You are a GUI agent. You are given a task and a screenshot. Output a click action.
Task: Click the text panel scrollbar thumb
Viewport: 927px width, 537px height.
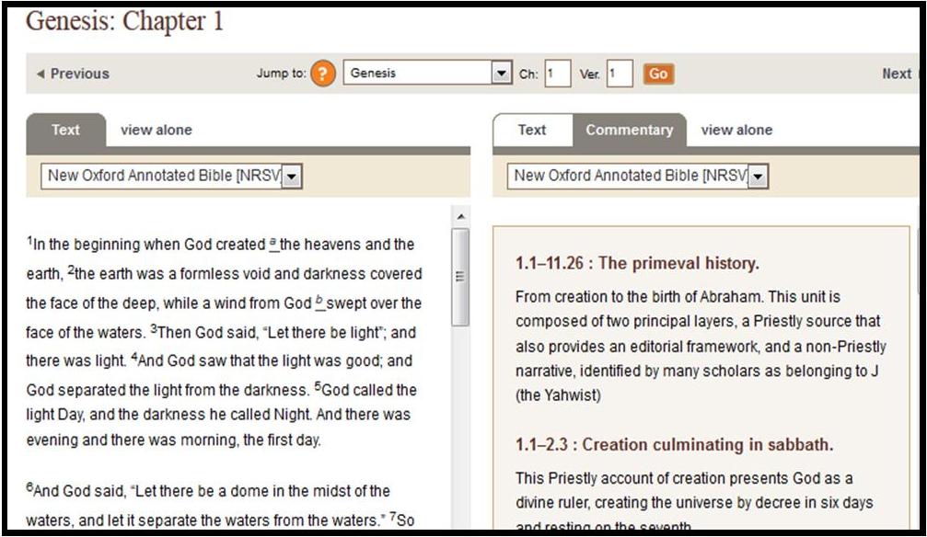[460, 277]
